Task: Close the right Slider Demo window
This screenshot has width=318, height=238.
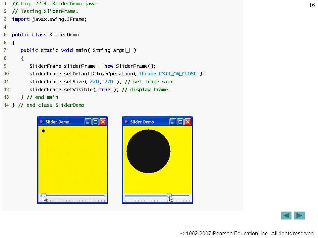Action: pos(188,122)
